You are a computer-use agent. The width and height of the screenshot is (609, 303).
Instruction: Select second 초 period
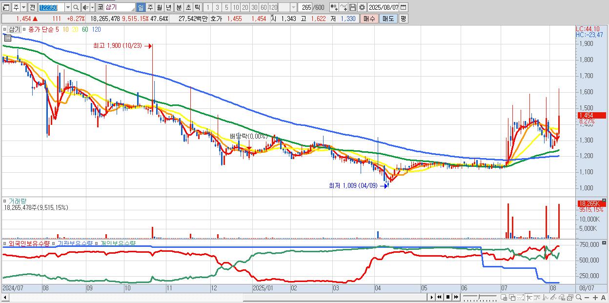[187, 7]
